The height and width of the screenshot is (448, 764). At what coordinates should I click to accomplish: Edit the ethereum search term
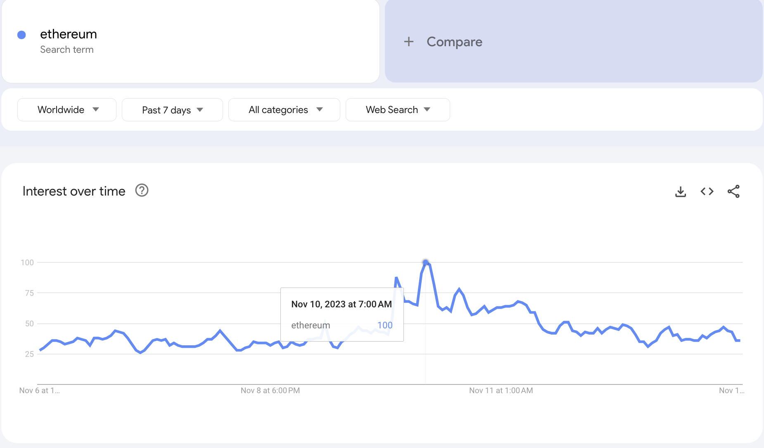pos(69,34)
